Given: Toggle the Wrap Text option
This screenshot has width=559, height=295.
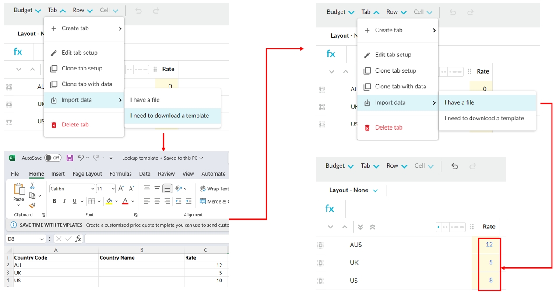Looking at the screenshot, I should coord(214,189).
